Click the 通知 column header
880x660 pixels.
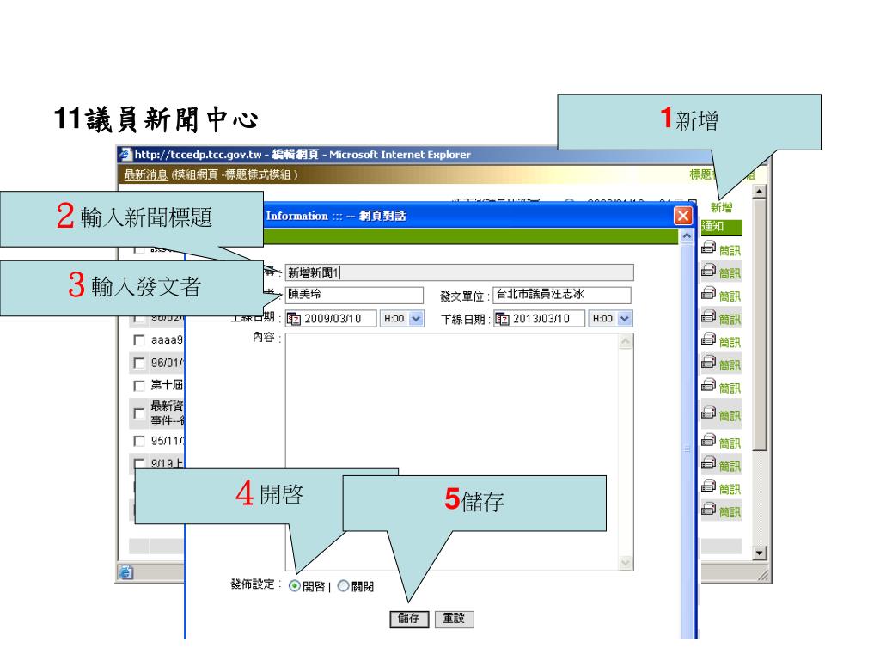[721, 227]
